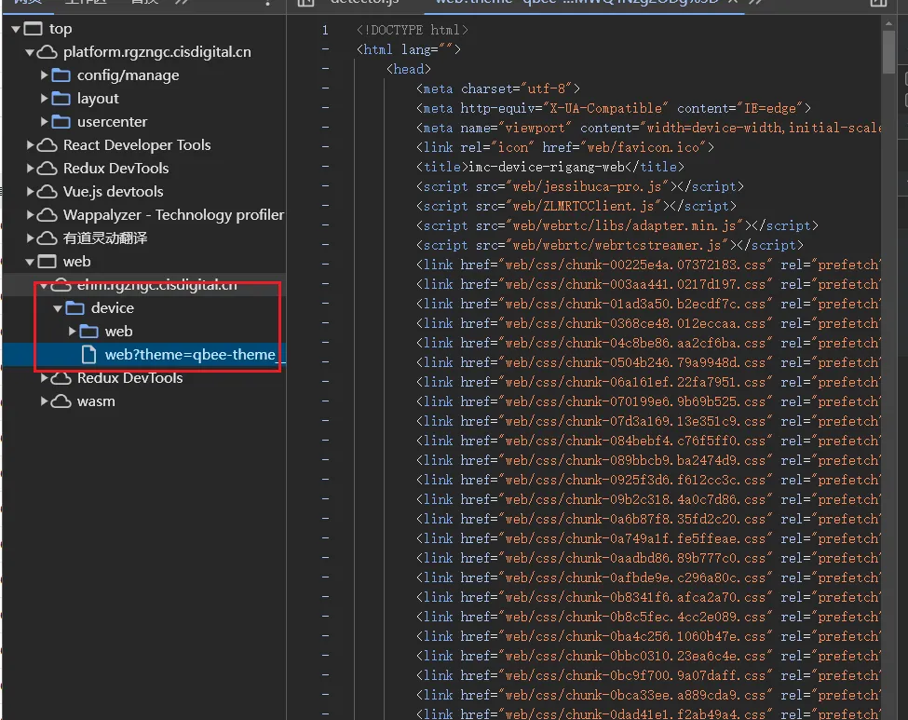Screen dimensions: 908x720
Task: Expand the config/manage folder arrow
Action: click(44, 75)
